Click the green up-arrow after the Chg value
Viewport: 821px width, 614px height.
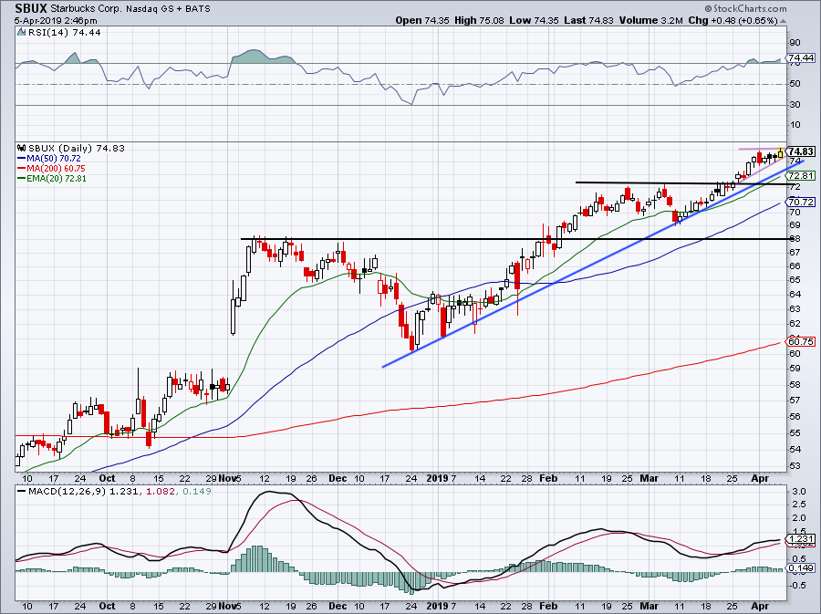click(x=783, y=21)
